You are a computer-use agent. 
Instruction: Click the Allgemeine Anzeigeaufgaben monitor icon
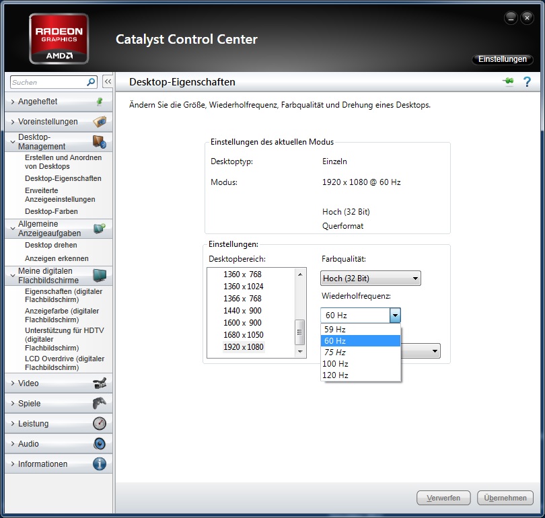[100, 229]
